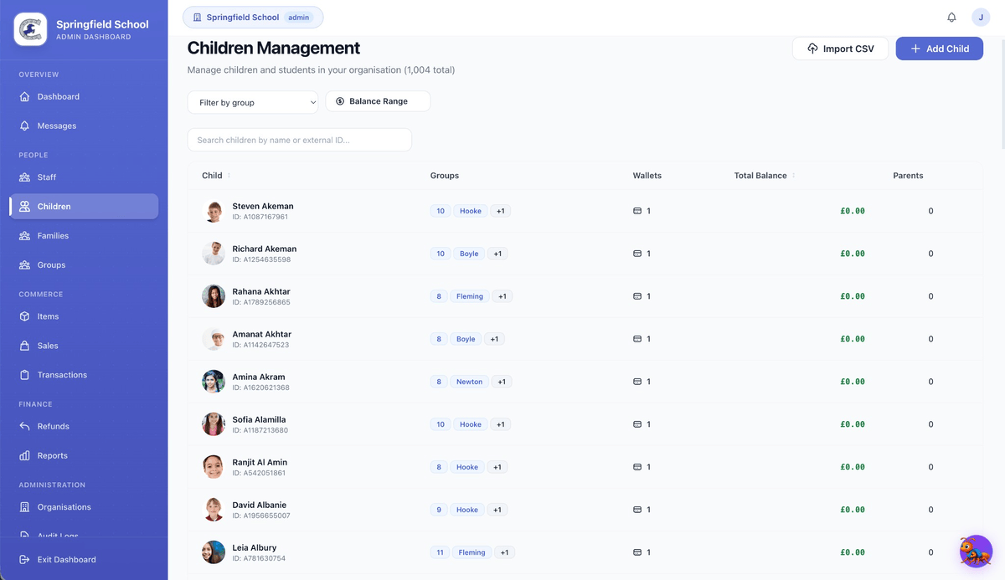Screen dimensions: 1005x580
Task: Open the Filter by group dropdown
Action: click(253, 101)
